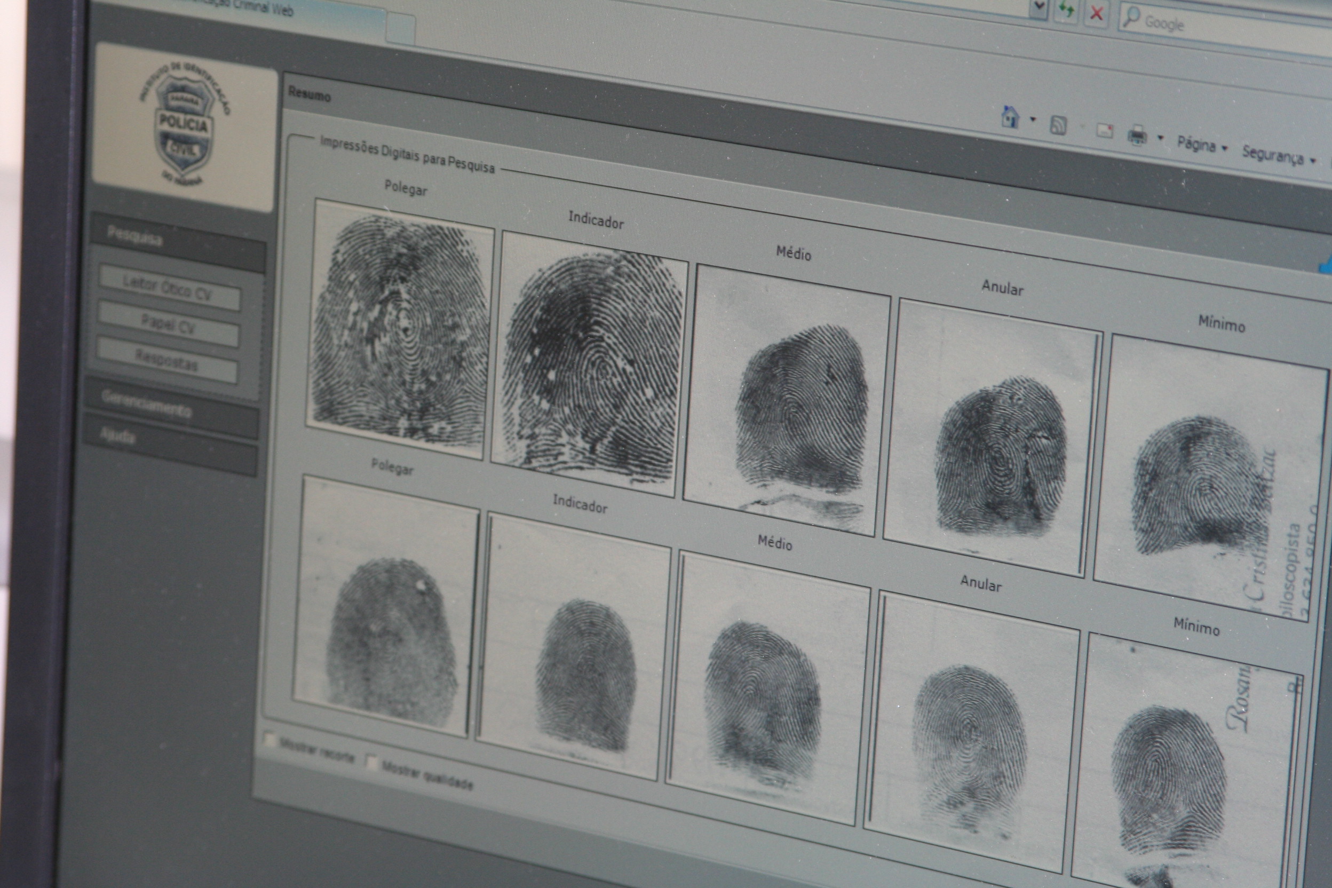
Task: Click the RSS feeds icon
Action: 1058,125
